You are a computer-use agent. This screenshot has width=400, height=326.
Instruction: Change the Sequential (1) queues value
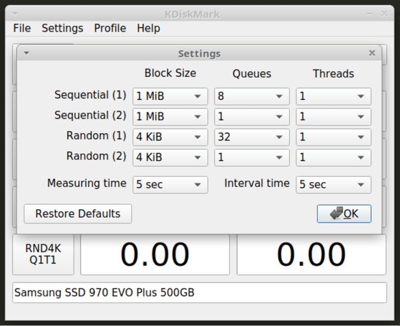pyautogui.click(x=251, y=96)
